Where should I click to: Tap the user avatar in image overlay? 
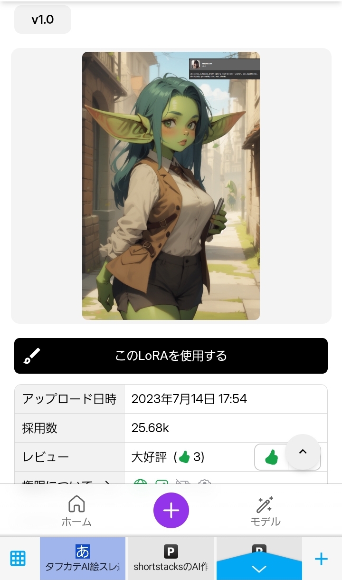pyautogui.click(x=195, y=64)
